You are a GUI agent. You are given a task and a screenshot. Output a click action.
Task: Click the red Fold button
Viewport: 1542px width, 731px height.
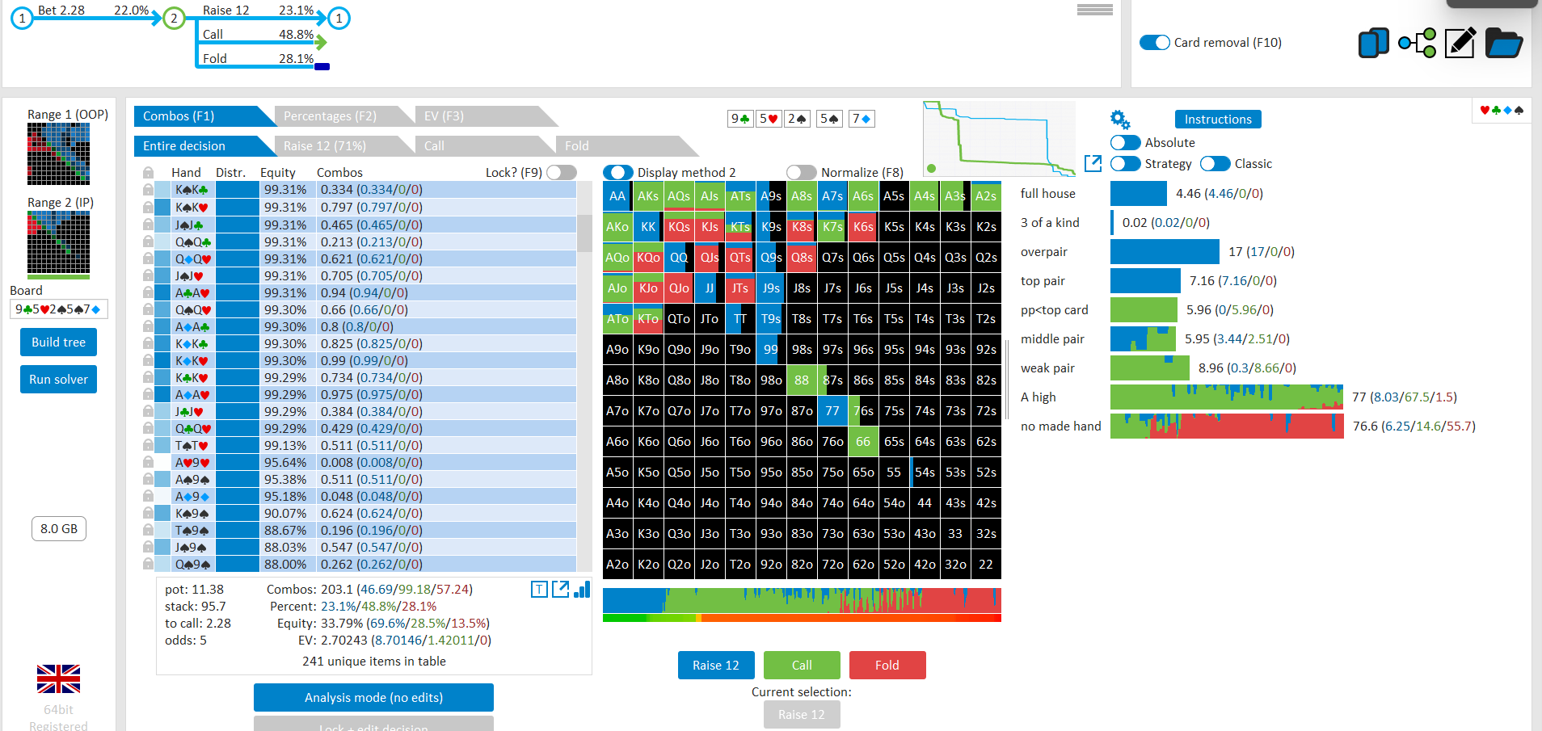click(x=887, y=666)
